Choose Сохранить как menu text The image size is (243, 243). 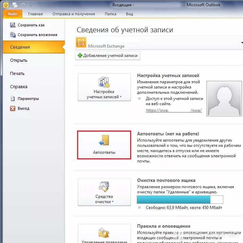[31, 25]
